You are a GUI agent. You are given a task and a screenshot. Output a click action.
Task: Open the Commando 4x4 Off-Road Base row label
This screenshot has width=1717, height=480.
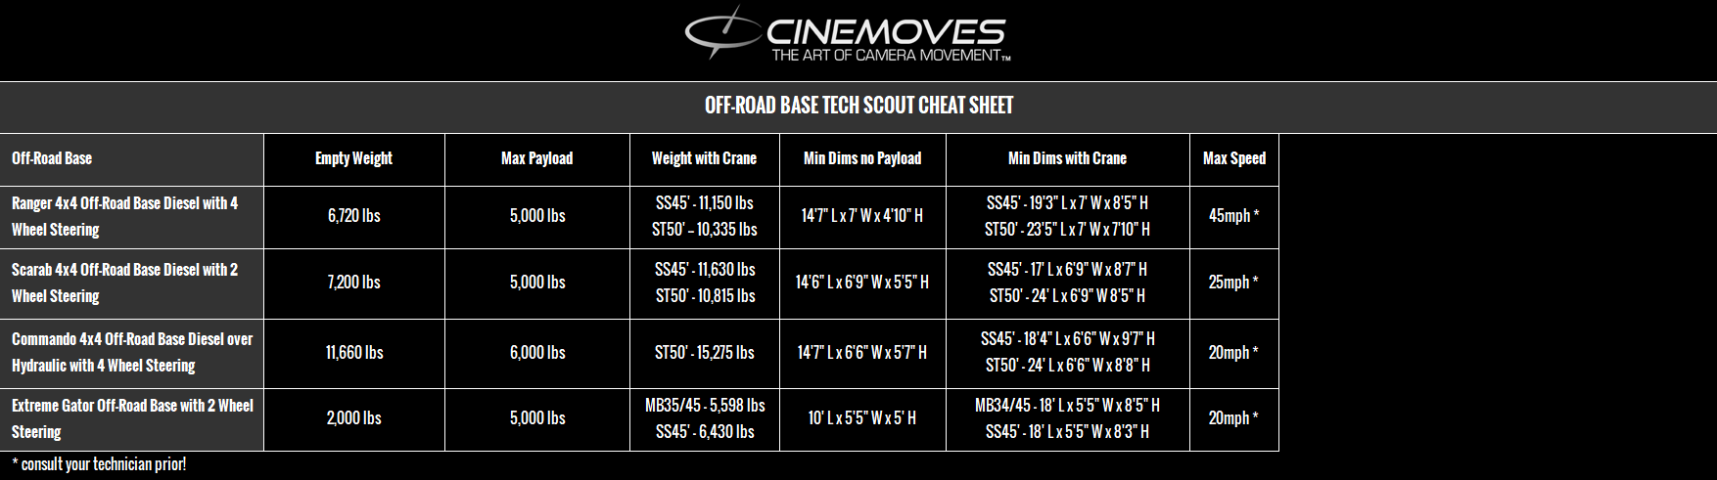coord(132,352)
